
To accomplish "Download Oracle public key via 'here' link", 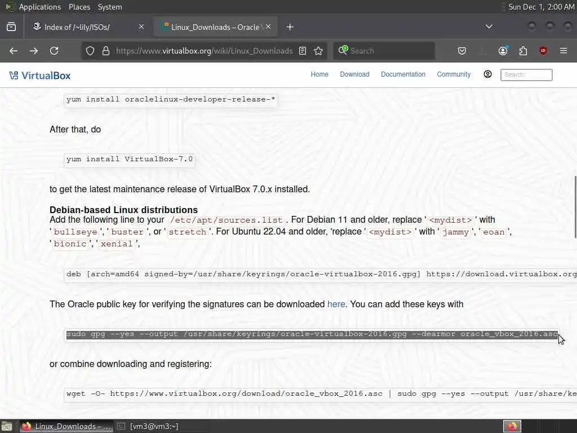I will click(336, 304).
